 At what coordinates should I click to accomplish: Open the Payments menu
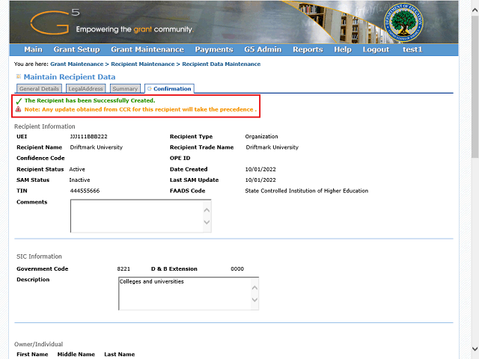click(213, 49)
